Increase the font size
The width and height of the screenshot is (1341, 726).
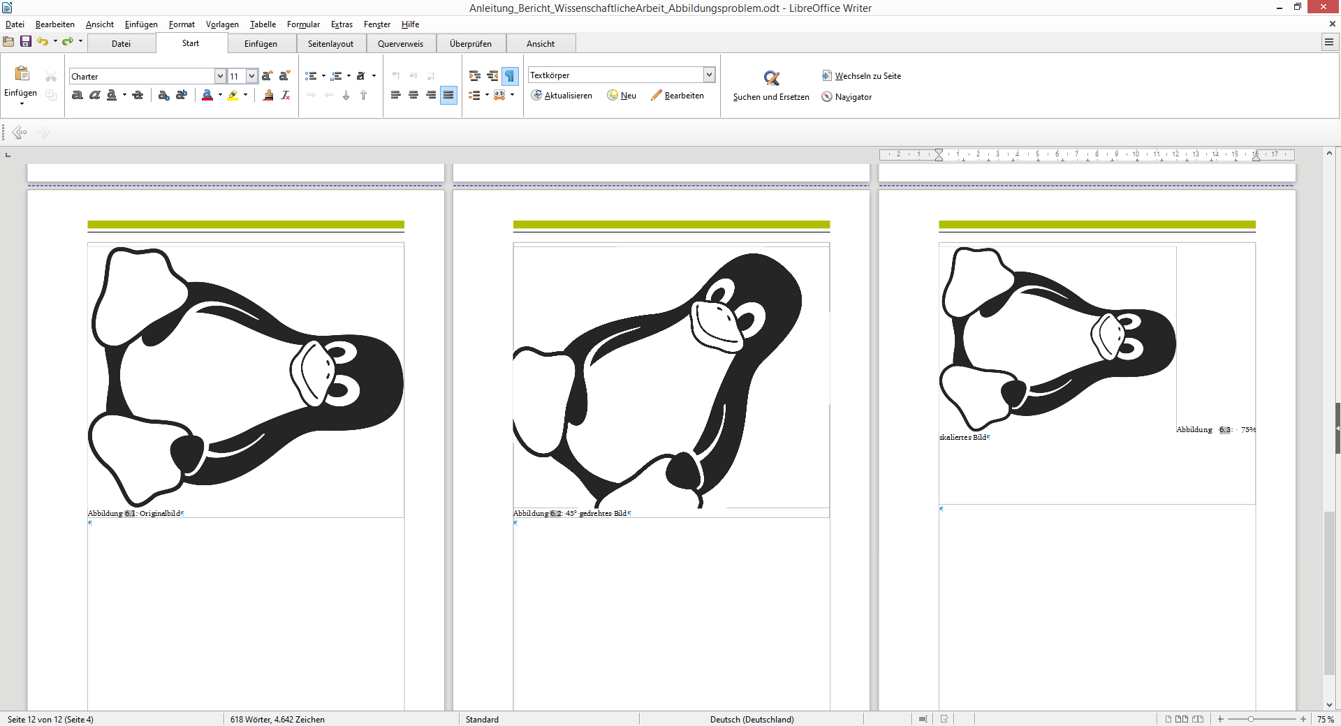(x=267, y=76)
